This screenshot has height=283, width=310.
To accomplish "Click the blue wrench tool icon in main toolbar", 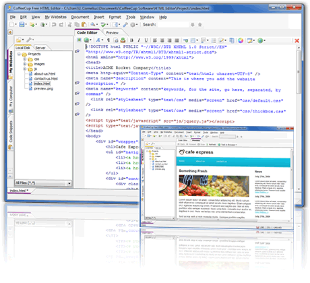I will (125, 24).
